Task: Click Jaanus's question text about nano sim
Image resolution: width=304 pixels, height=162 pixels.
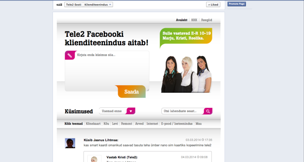Action: point(147,145)
